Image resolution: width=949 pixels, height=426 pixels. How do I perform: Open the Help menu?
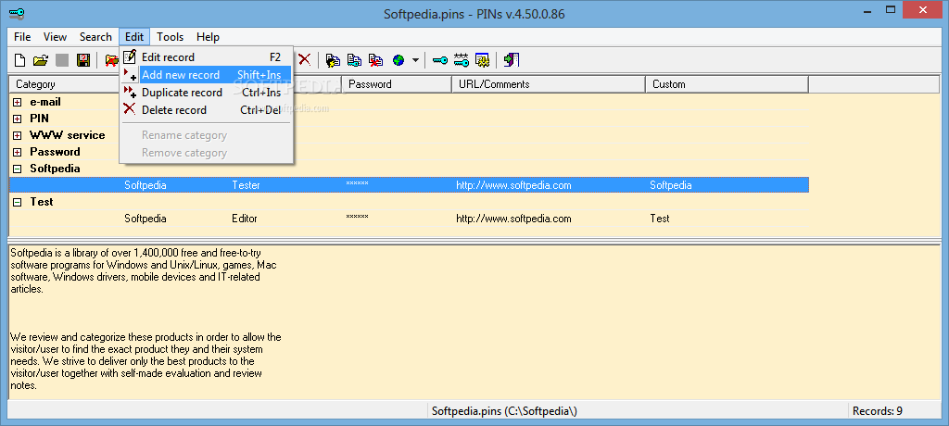click(x=209, y=37)
